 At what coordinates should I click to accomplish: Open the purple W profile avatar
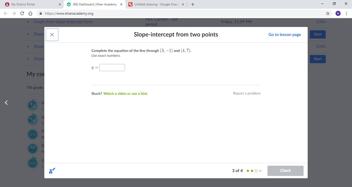(x=338, y=13)
